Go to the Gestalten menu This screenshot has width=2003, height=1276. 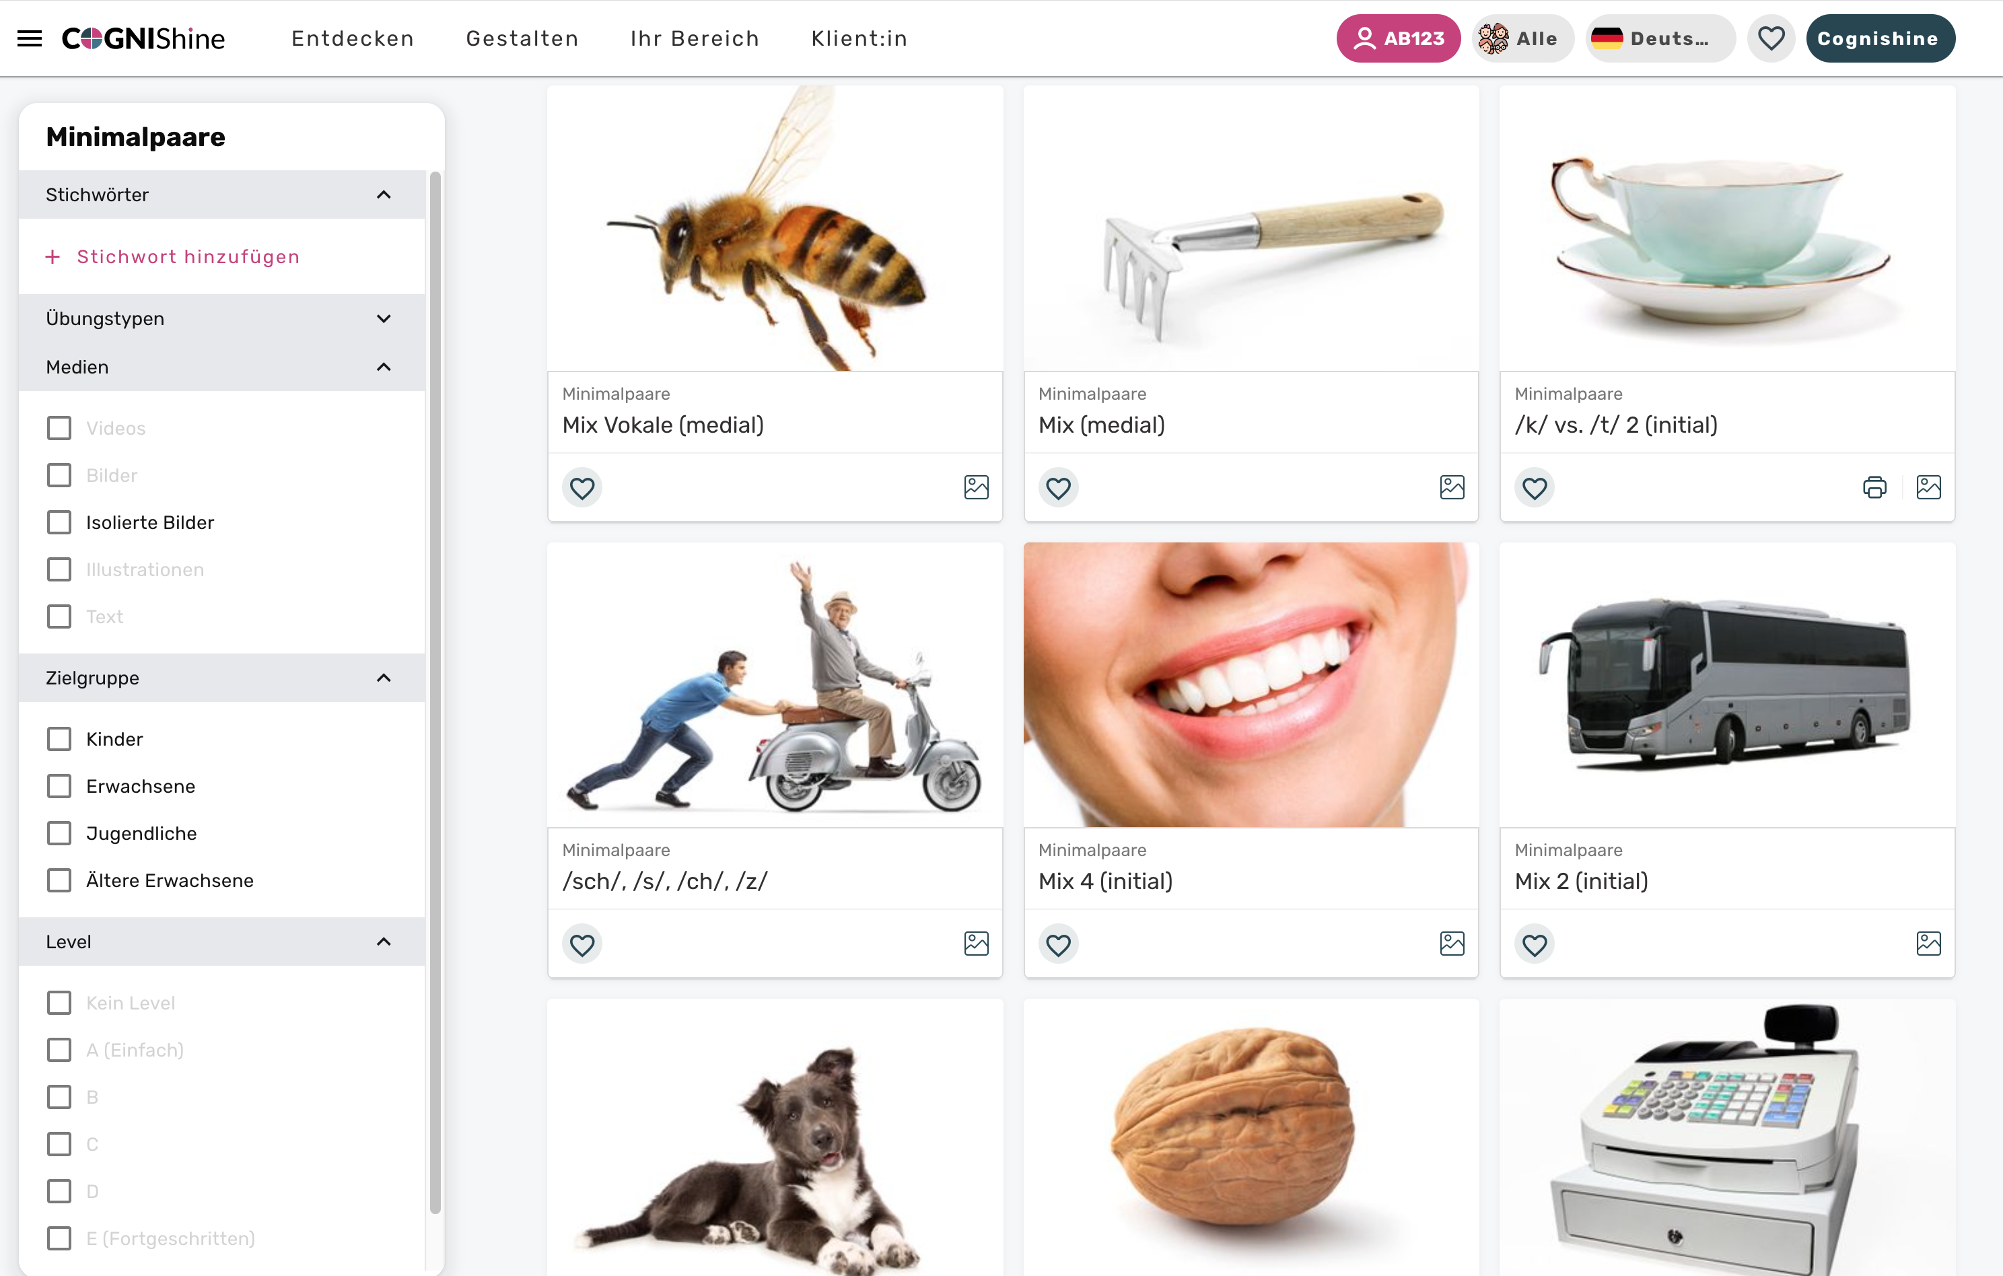pos(522,38)
